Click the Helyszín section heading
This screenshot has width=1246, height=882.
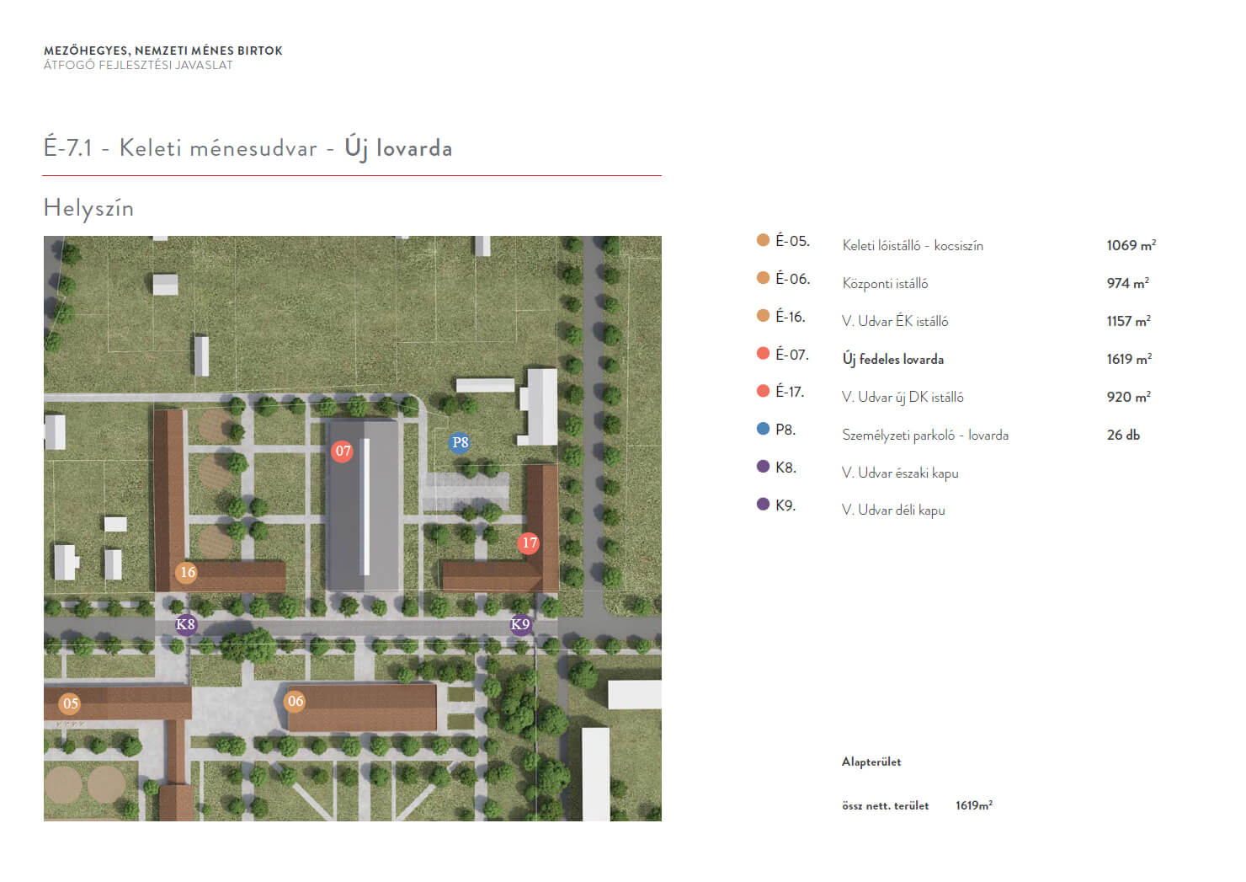[88, 208]
